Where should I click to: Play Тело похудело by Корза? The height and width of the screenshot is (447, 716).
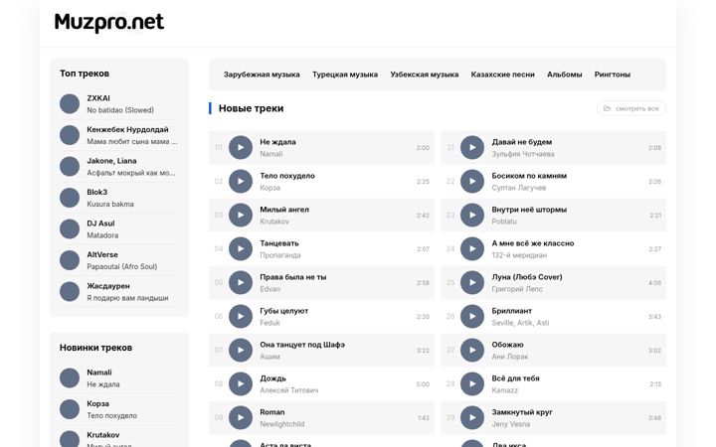point(241,181)
